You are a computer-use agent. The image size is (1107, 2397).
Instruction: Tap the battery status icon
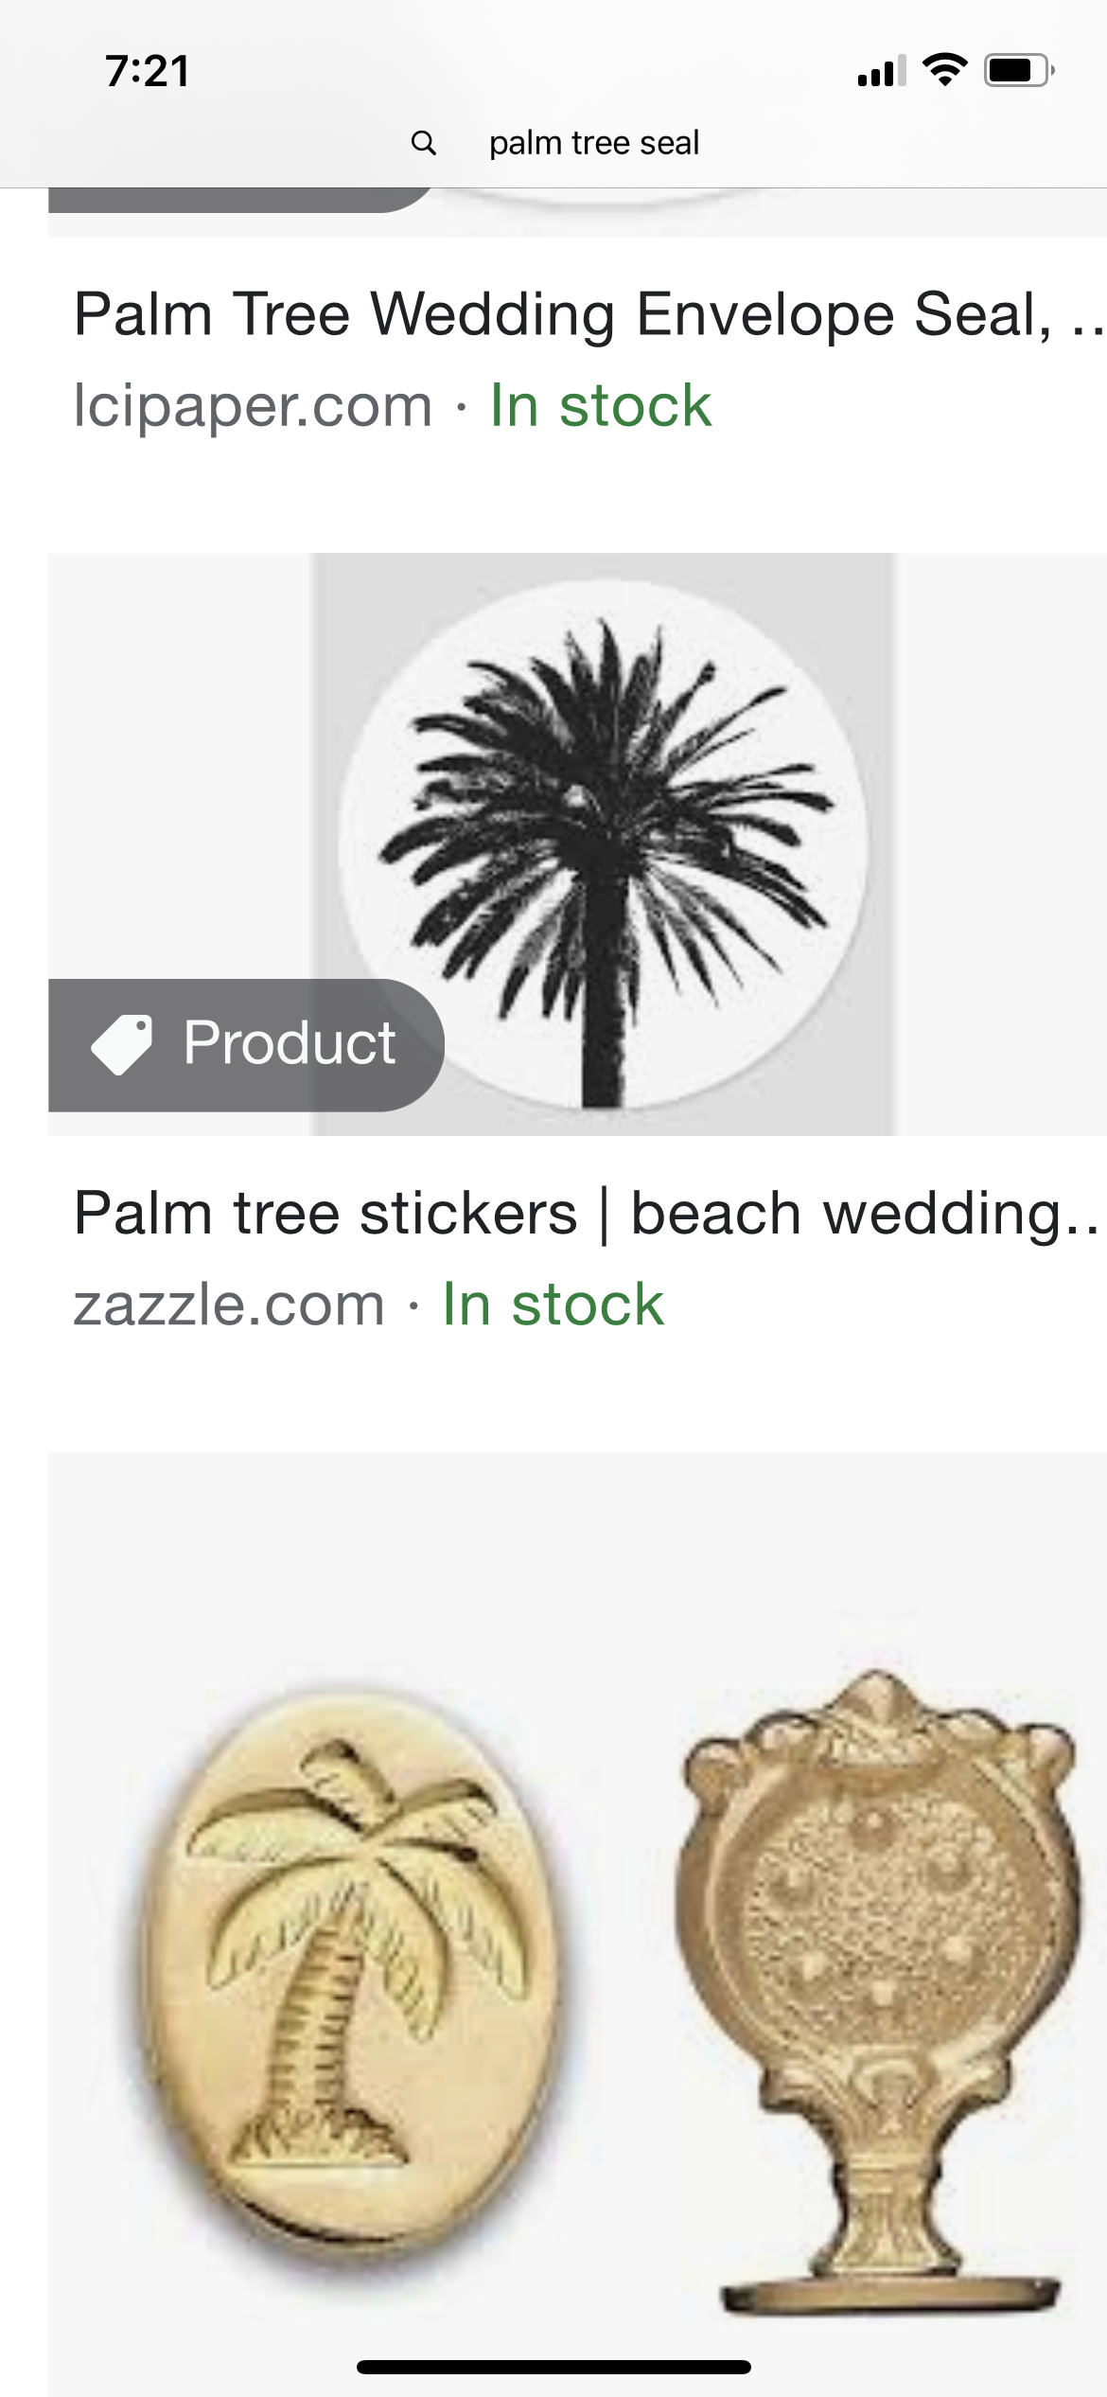point(1019,70)
